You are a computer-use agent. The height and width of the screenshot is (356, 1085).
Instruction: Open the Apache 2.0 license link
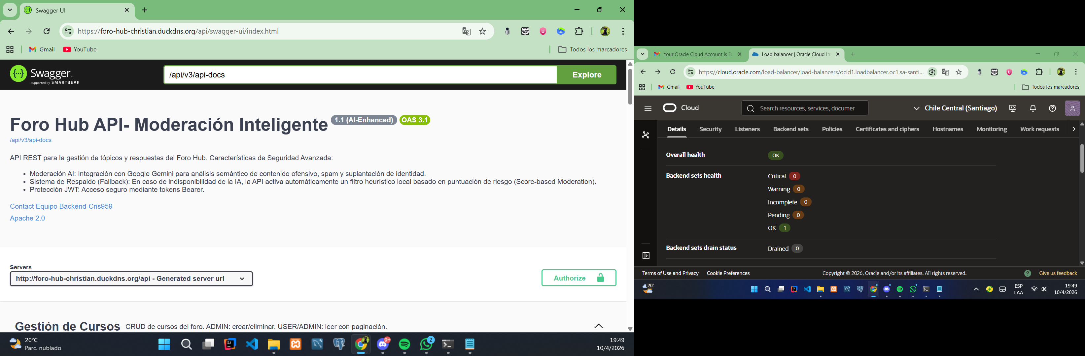point(27,218)
